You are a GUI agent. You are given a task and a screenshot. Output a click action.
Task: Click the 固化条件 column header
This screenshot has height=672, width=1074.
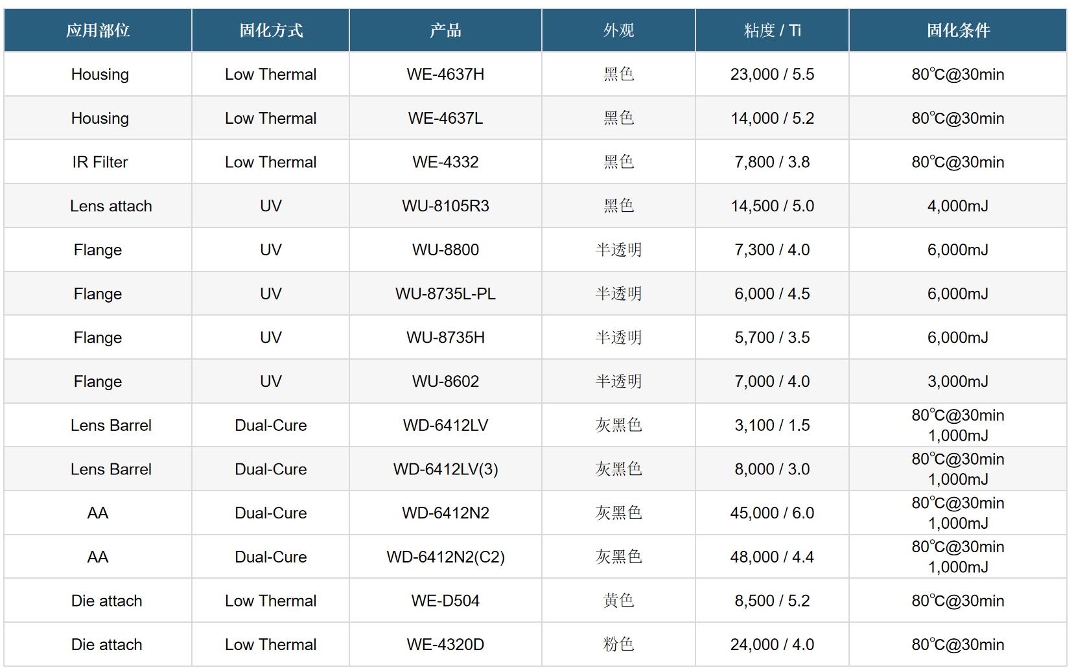958,30
